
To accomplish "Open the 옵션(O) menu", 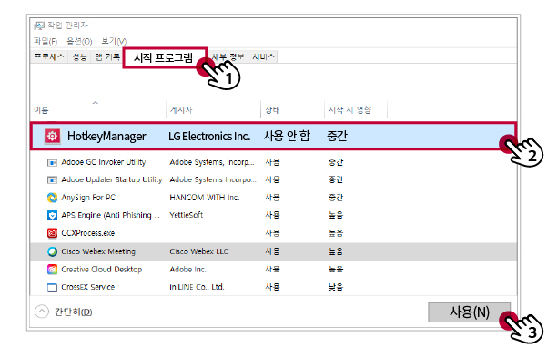I will point(79,41).
